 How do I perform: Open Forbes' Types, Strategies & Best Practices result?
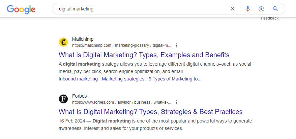pos(151,112)
